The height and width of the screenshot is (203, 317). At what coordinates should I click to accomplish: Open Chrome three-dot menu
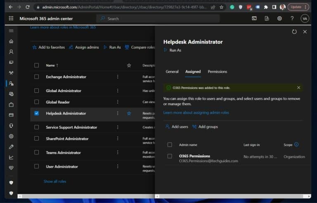point(305,7)
